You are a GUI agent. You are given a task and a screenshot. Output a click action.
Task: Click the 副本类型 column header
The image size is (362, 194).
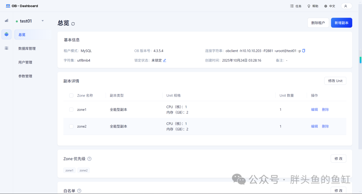pos(117,95)
